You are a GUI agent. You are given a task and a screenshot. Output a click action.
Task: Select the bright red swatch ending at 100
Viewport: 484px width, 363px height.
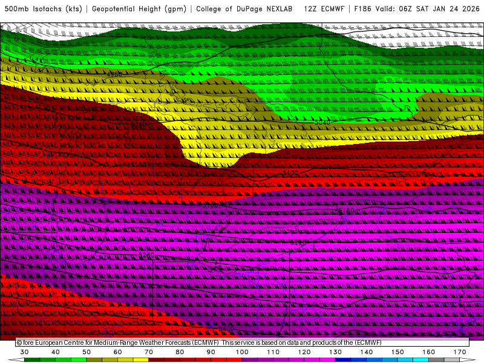coord(234,360)
